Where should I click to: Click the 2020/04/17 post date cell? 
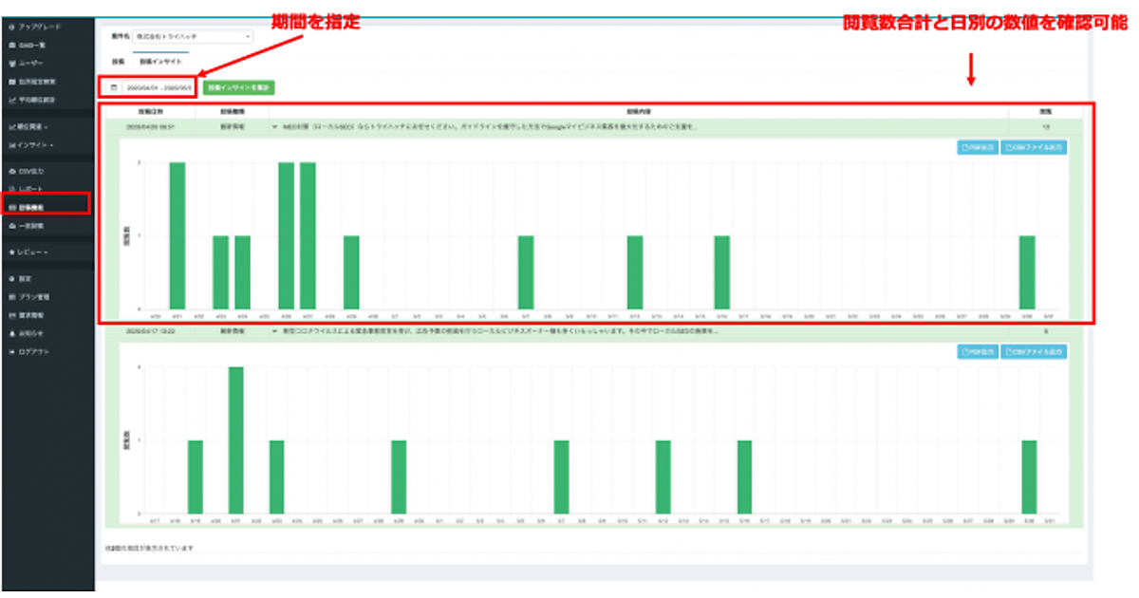[x=149, y=332]
